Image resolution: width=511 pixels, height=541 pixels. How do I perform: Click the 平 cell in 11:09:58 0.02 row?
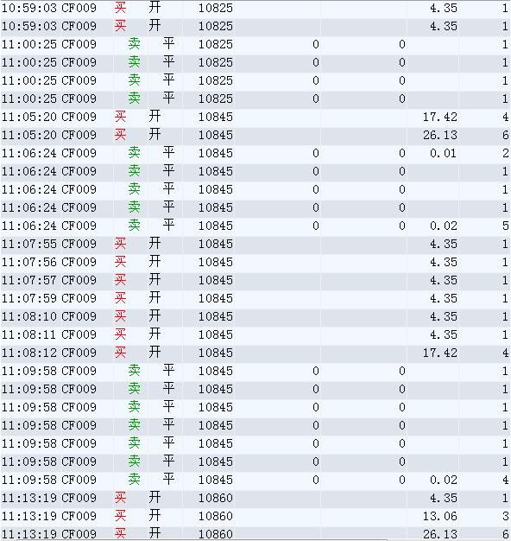click(x=168, y=480)
